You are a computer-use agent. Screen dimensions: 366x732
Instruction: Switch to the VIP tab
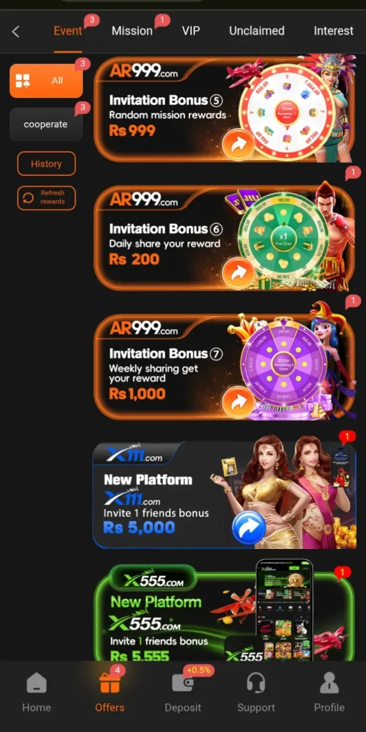pyautogui.click(x=191, y=31)
